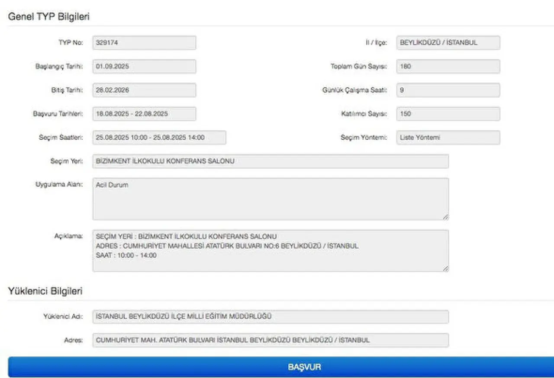Click the İl / İlçe field
This screenshot has width=554, height=378.
tap(448, 43)
